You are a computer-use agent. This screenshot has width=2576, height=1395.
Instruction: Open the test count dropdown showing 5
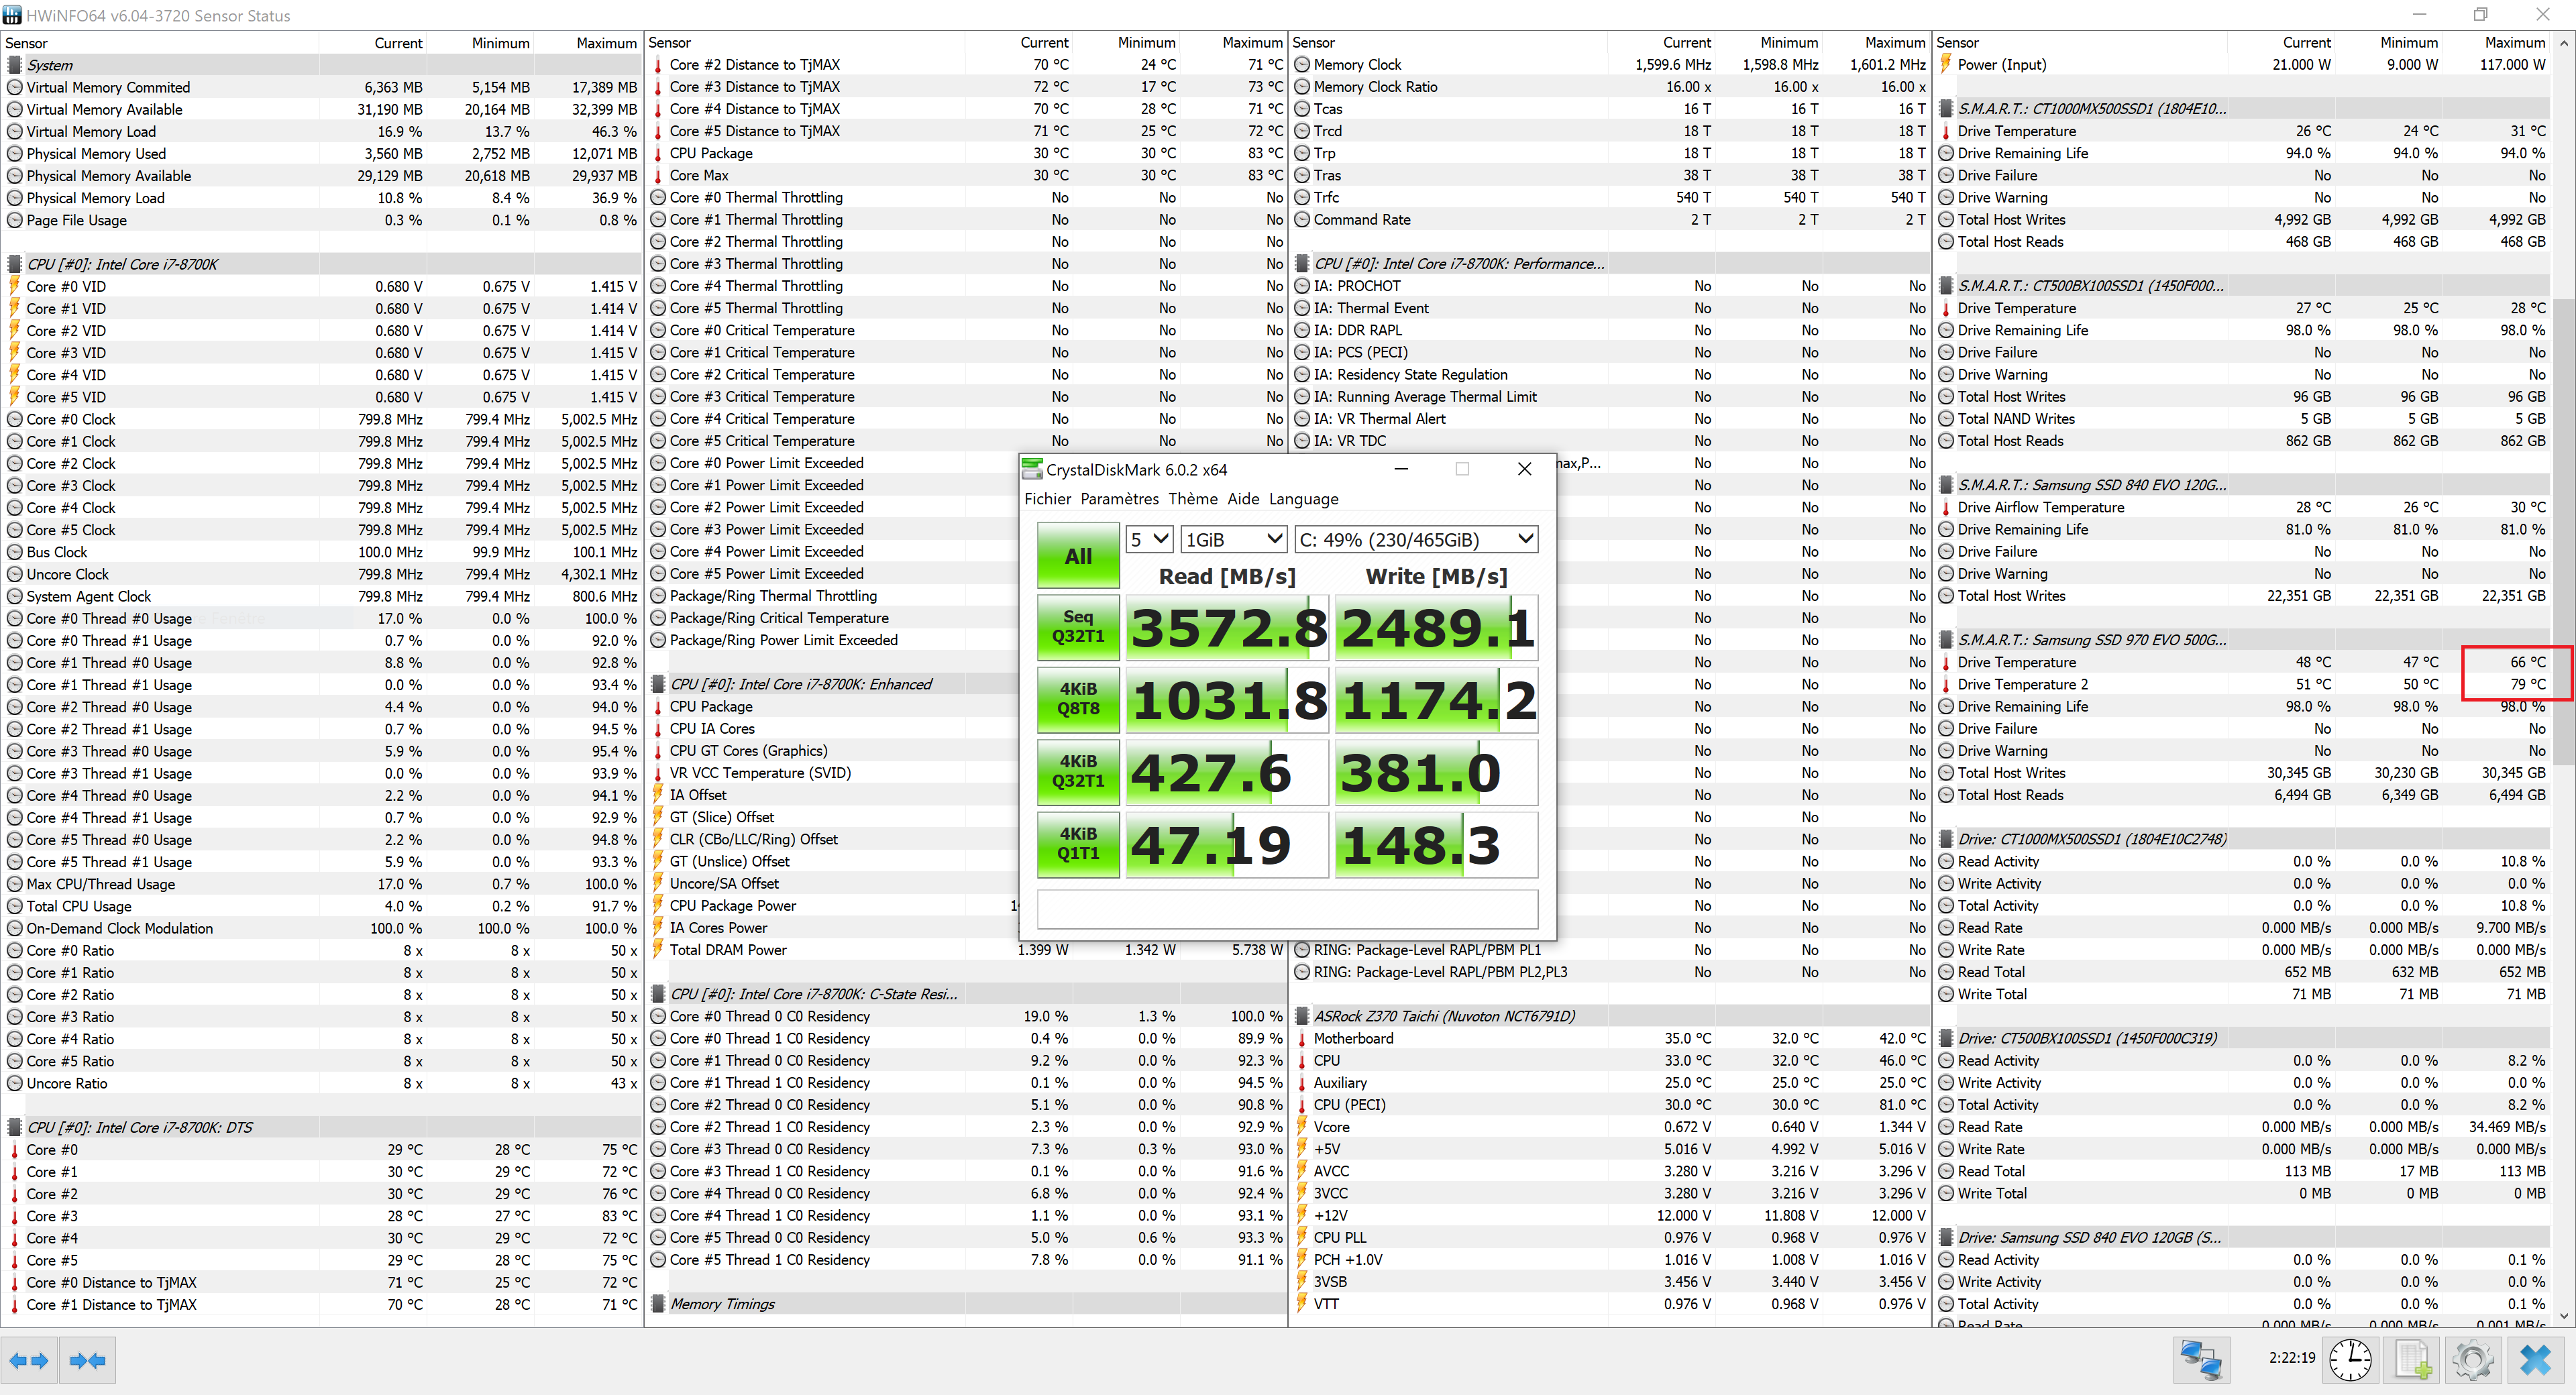tap(1148, 539)
